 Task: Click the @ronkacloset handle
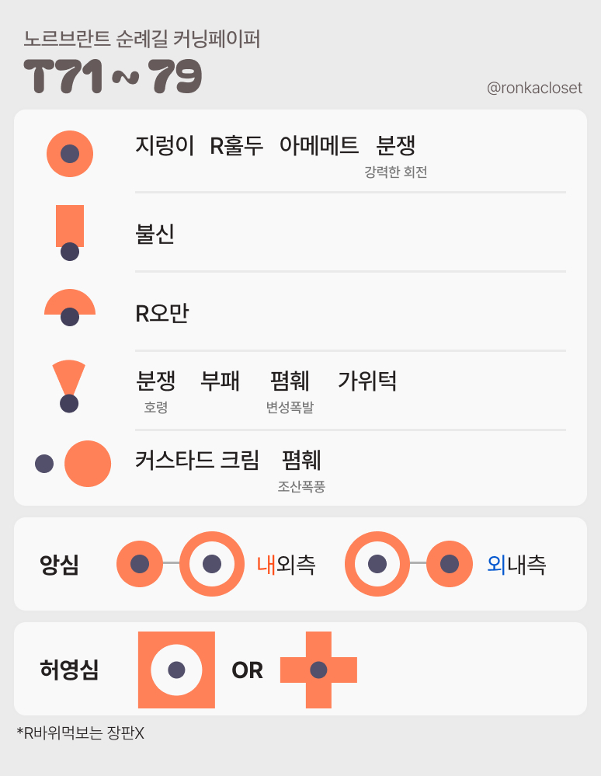tap(534, 89)
